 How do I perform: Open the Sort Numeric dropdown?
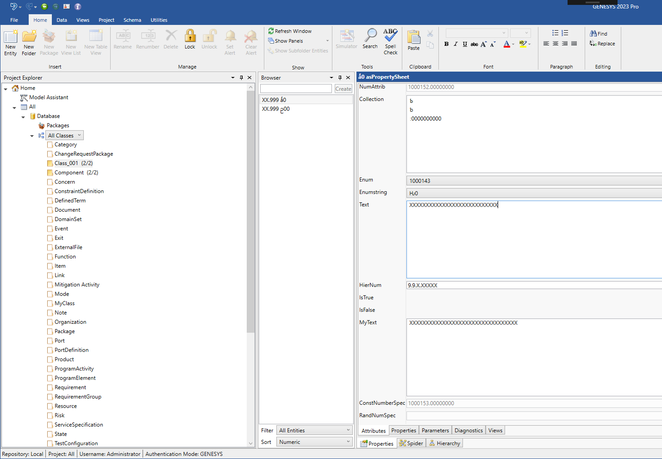[314, 442]
